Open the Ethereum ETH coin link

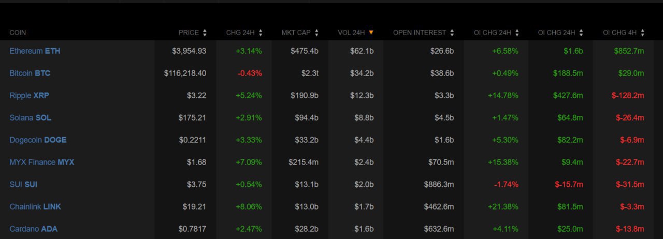tap(35, 51)
